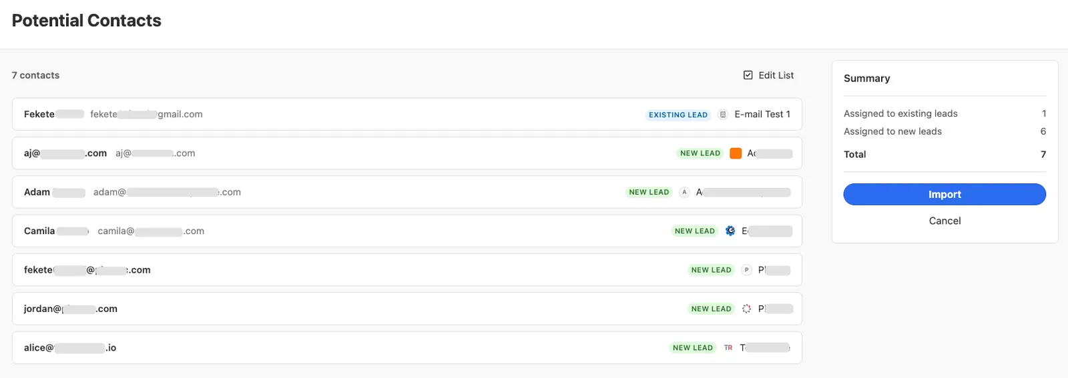Click the gmail.com email address in Fekete row
1068x378 pixels.
click(146, 115)
